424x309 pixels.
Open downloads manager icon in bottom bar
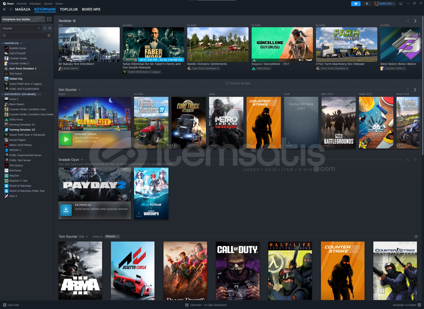(187, 305)
